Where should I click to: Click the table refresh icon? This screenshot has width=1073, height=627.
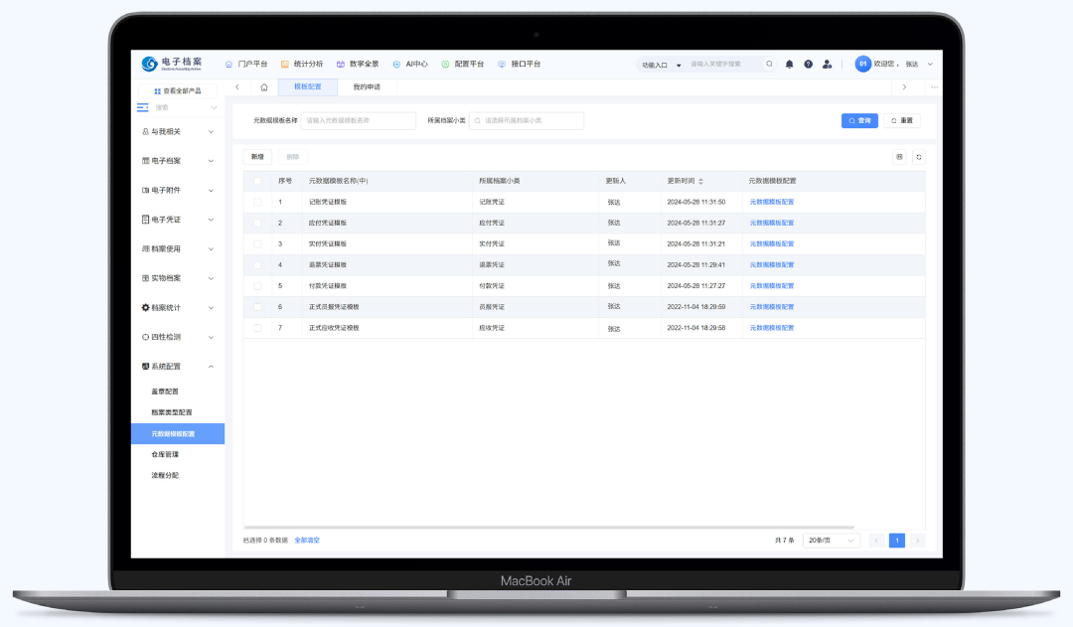918,157
